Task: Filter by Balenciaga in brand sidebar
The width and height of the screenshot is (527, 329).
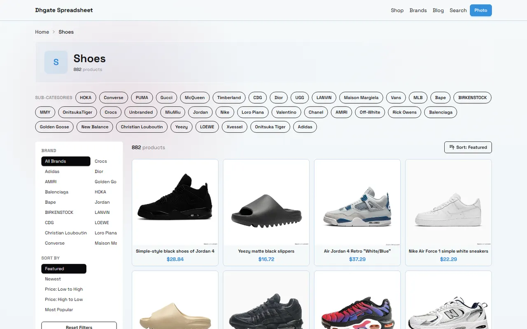Action: point(66,192)
